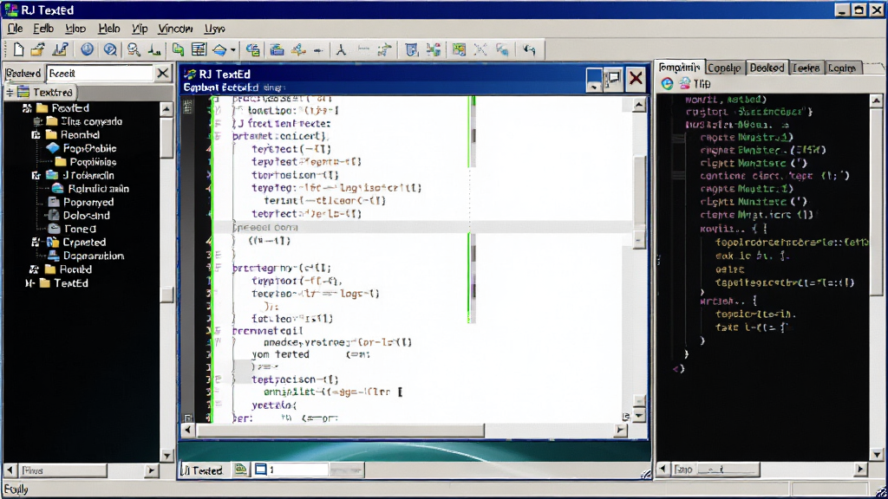Collapse the top folder in the tree
This screenshot has width=888, height=499.
(x=27, y=107)
